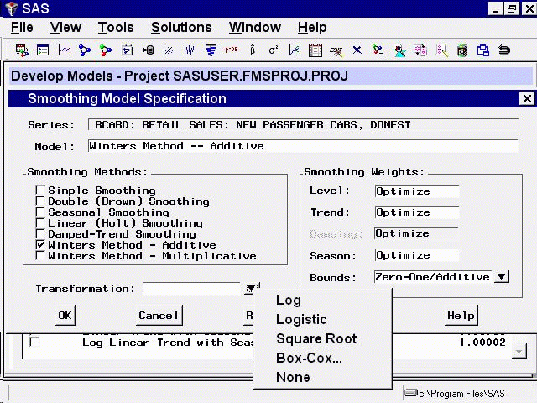
Task: Click the Model name field
Action: click(303, 146)
